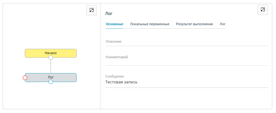Click blank area below the Сообщение field
276x113 pixels.
tap(186, 98)
